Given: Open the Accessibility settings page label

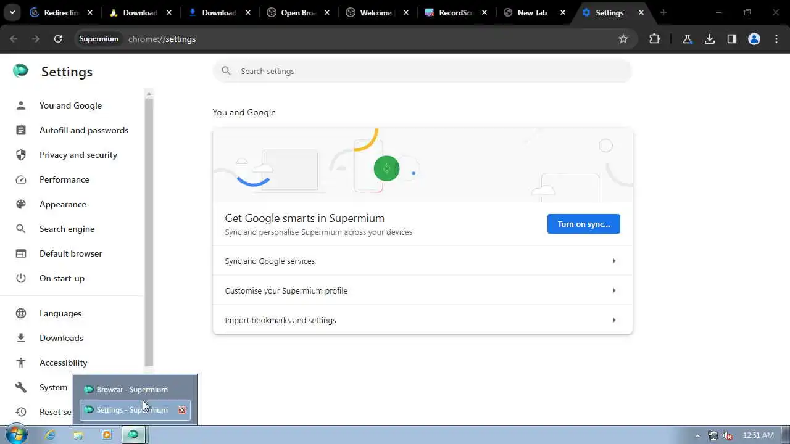Looking at the screenshot, I should 64,363.
